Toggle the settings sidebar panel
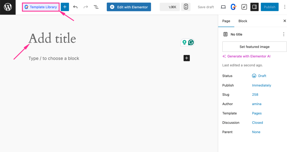 (254, 7)
